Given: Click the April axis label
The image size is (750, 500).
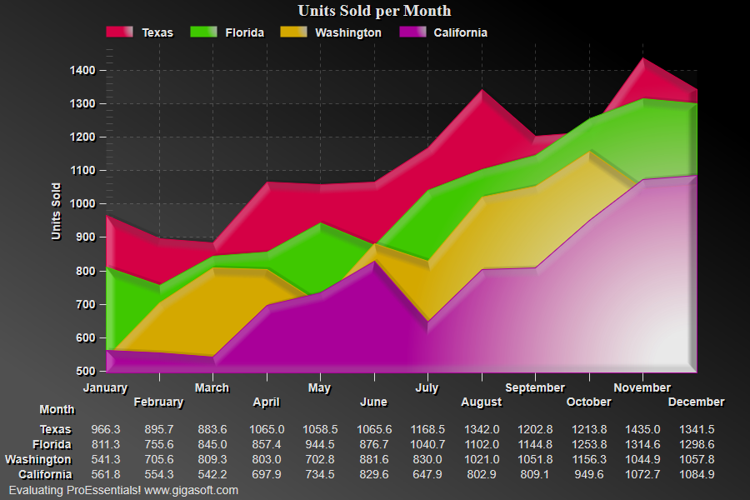Looking at the screenshot, I should (267, 402).
